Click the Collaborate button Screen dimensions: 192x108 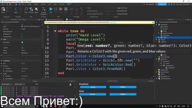(x=162, y=4)
